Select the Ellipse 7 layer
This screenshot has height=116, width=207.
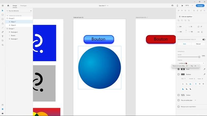pyautogui.click(x=19, y=22)
